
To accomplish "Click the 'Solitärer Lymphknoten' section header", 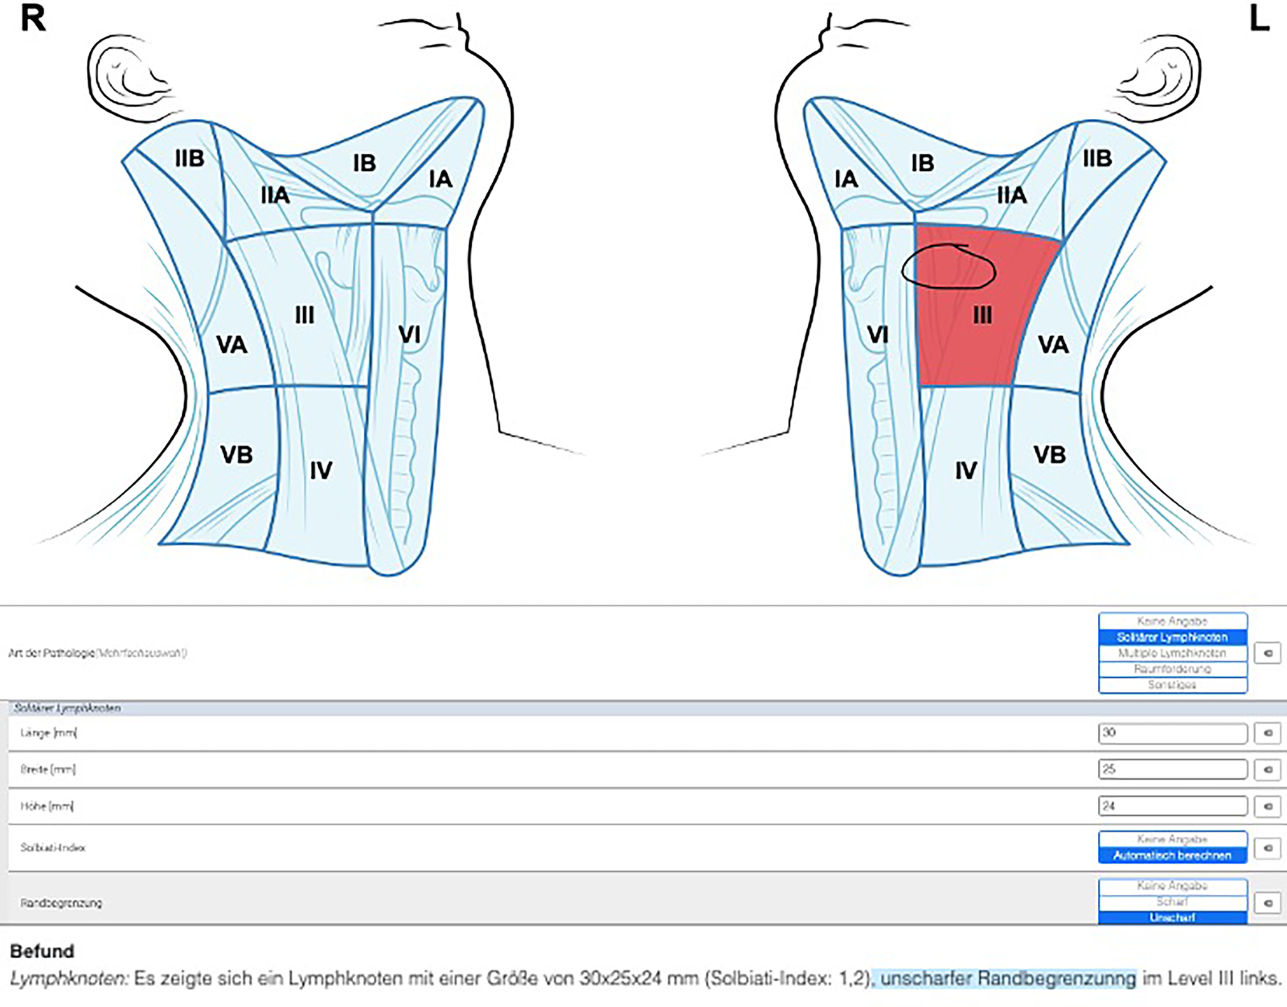I will click(68, 708).
